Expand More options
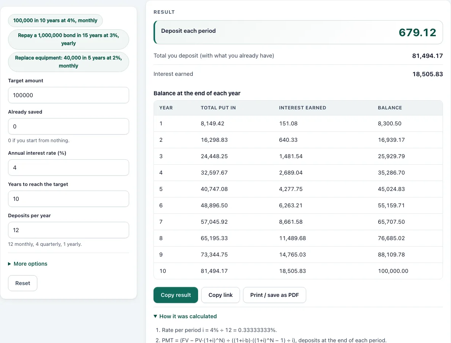Screen dimensions: 451x343 pos(27,264)
